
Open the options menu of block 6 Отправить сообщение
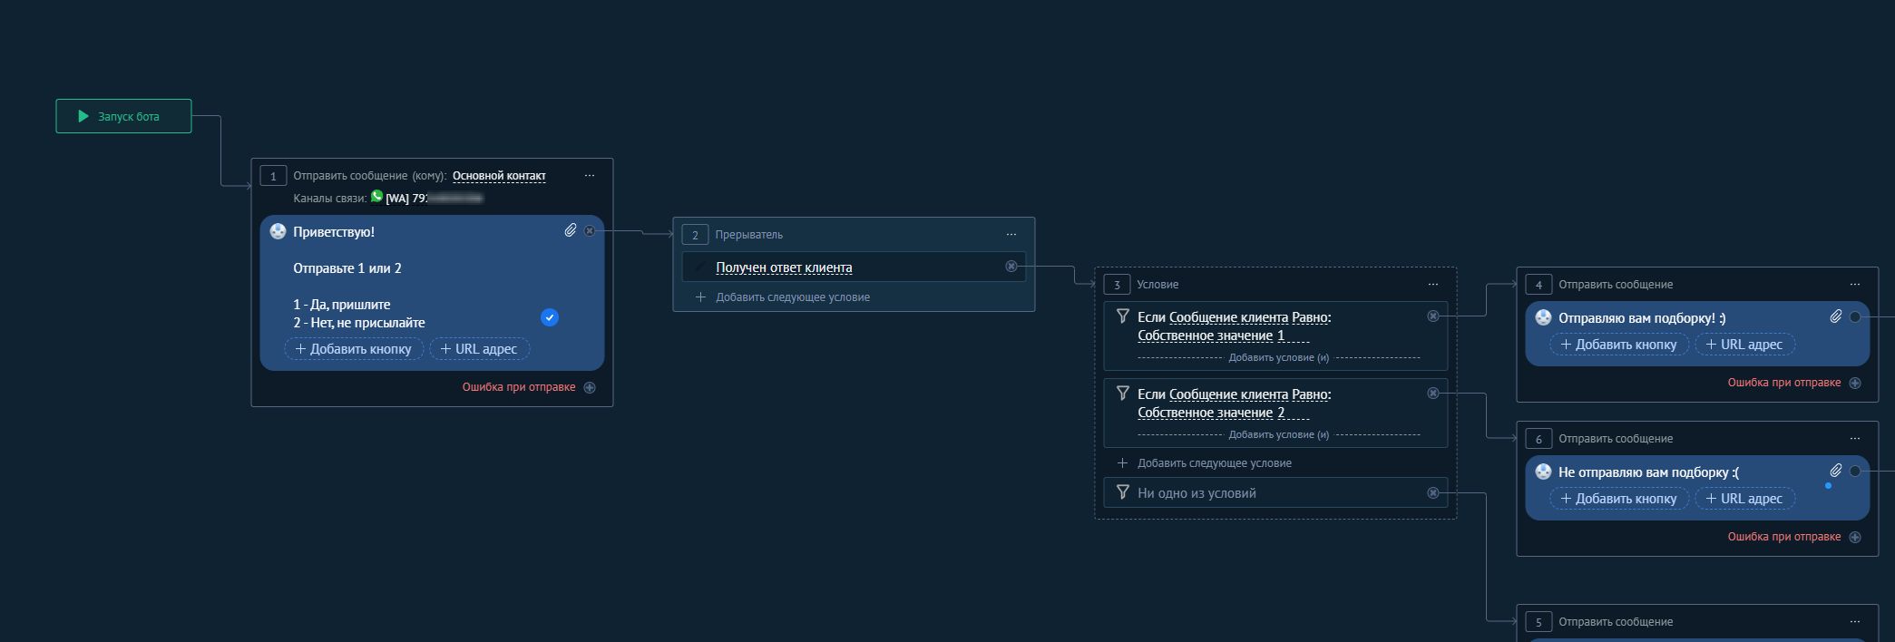(x=1855, y=439)
